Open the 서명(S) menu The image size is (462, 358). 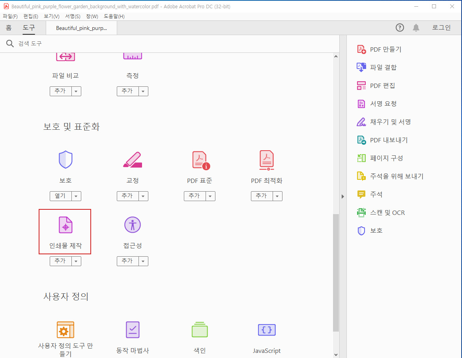tap(73, 17)
